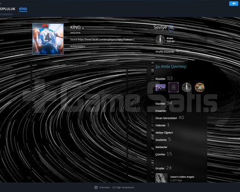
Task: Open the Rozetler badges list
Action: 160,79
